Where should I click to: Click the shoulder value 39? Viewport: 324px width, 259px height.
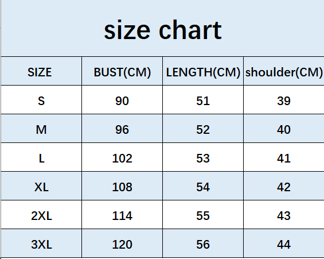(284, 100)
